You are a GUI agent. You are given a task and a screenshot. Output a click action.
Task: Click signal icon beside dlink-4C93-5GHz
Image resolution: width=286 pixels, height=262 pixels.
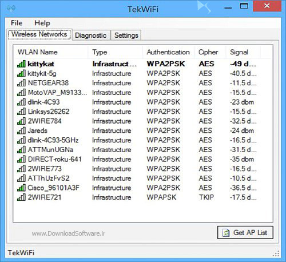click(21, 140)
